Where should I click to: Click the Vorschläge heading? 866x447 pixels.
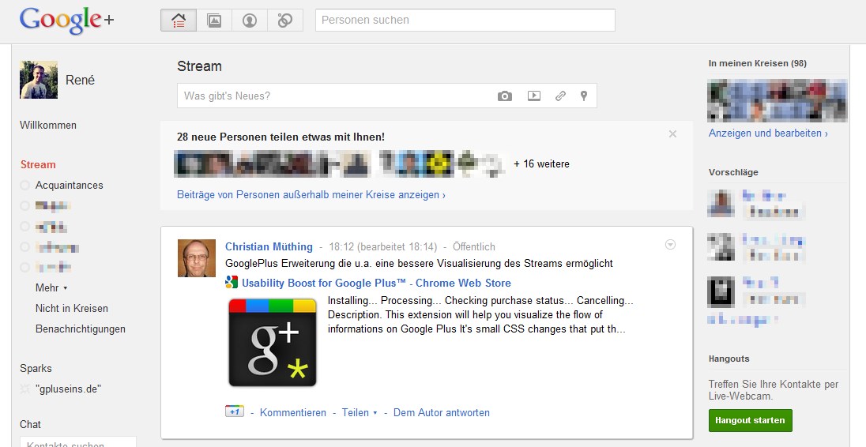coord(733,172)
